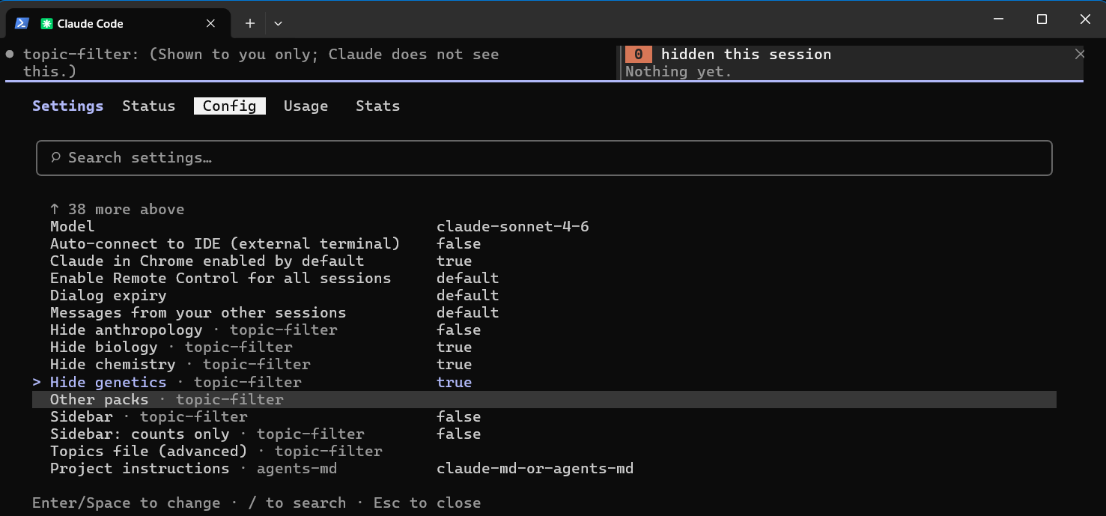Change the Dialog expiry setting
This screenshot has height=516, width=1106.
click(544, 295)
